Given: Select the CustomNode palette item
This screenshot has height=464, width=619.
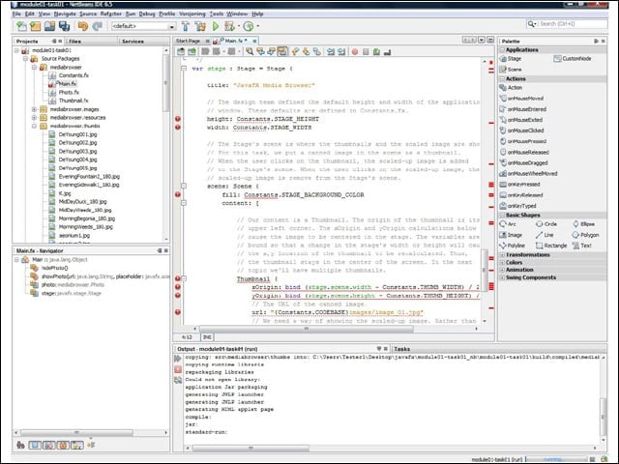Looking at the screenshot, I should click(572, 58).
